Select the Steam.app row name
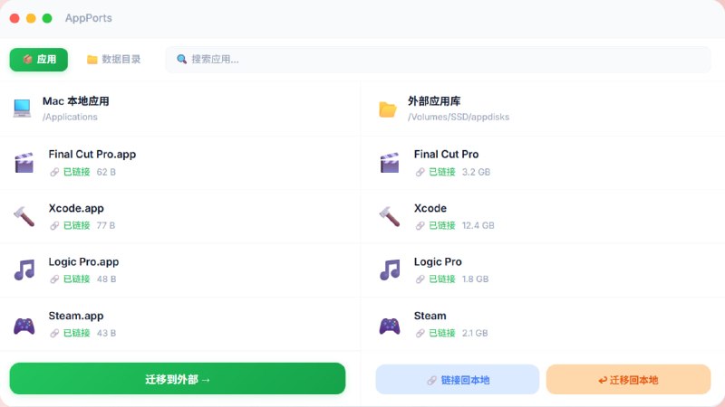This screenshot has height=407, width=725. [x=76, y=316]
